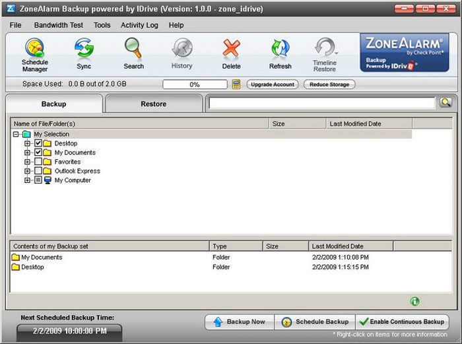The width and height of the screenshot is (462, 344).
Task: Open the Bandwidth Test menu
Action: coord(59,25)
